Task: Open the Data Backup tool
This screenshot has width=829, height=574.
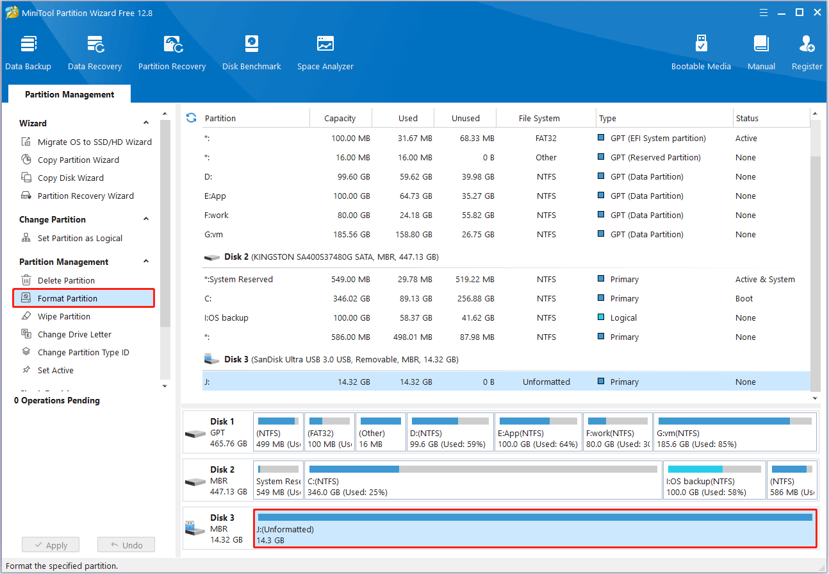Action: click(28, 53)
